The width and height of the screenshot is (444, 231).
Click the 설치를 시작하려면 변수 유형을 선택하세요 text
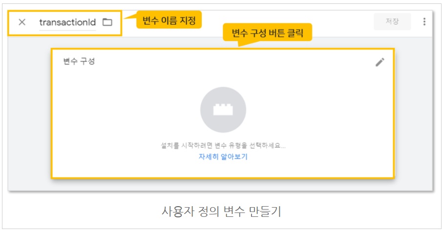pyautogui.click(x=223, y=145)
